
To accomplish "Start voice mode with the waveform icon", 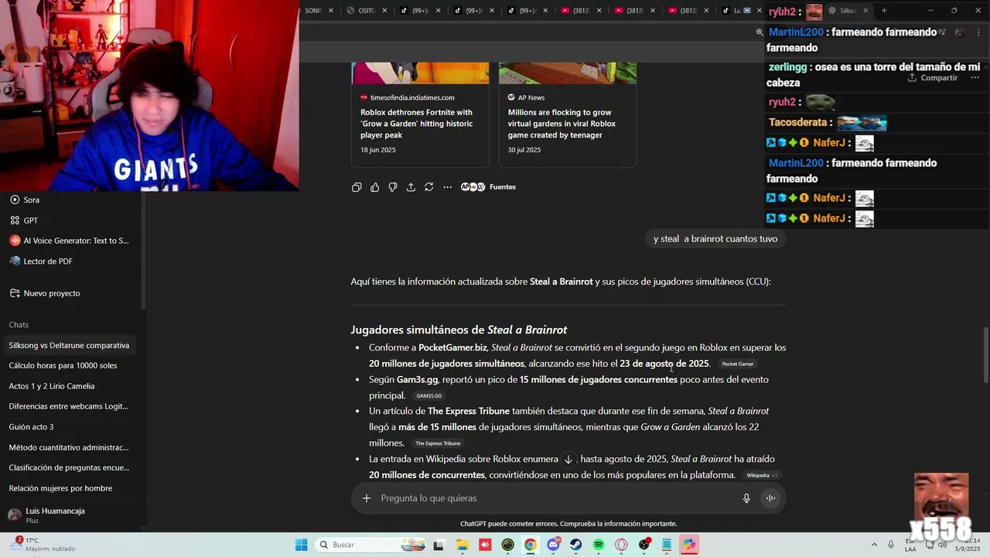I will [770, 498].
